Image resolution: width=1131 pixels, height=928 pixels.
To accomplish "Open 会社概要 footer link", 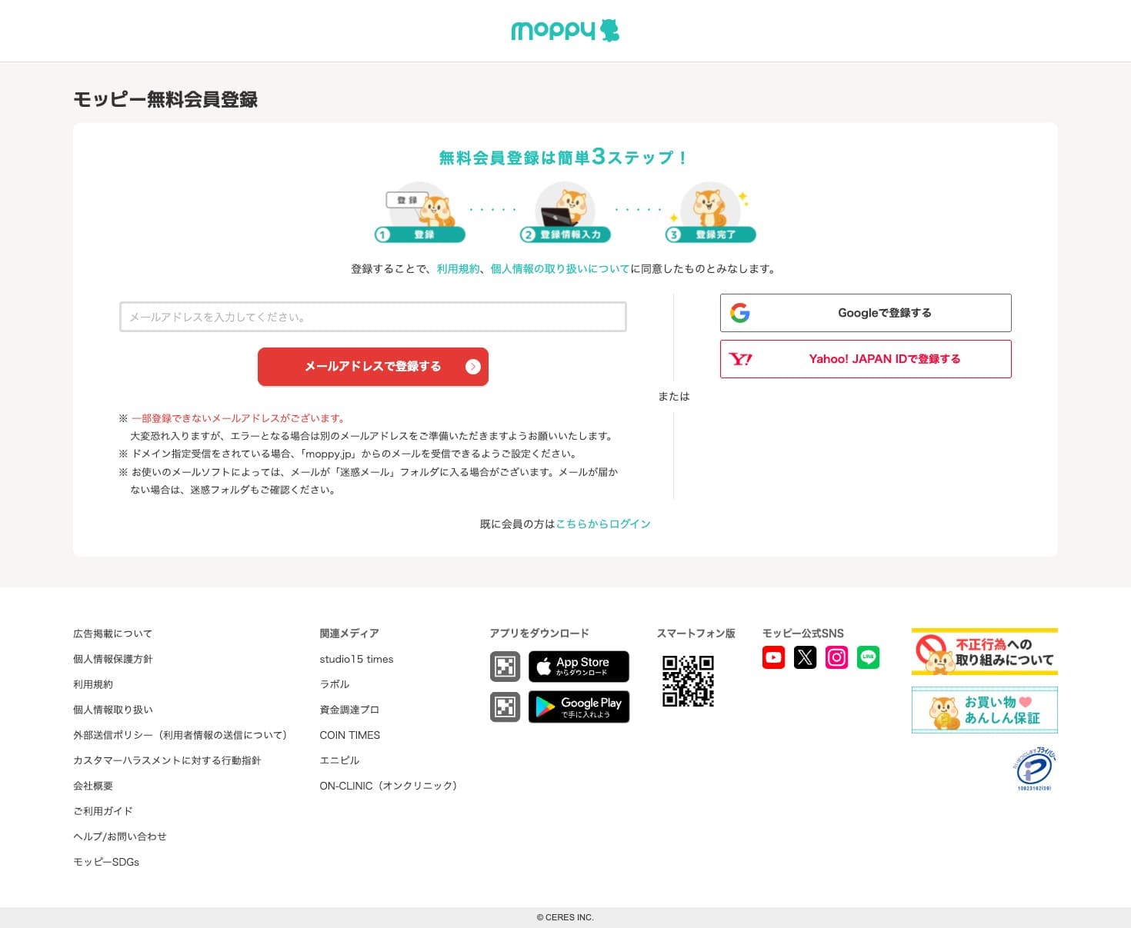I will (93, 786).
